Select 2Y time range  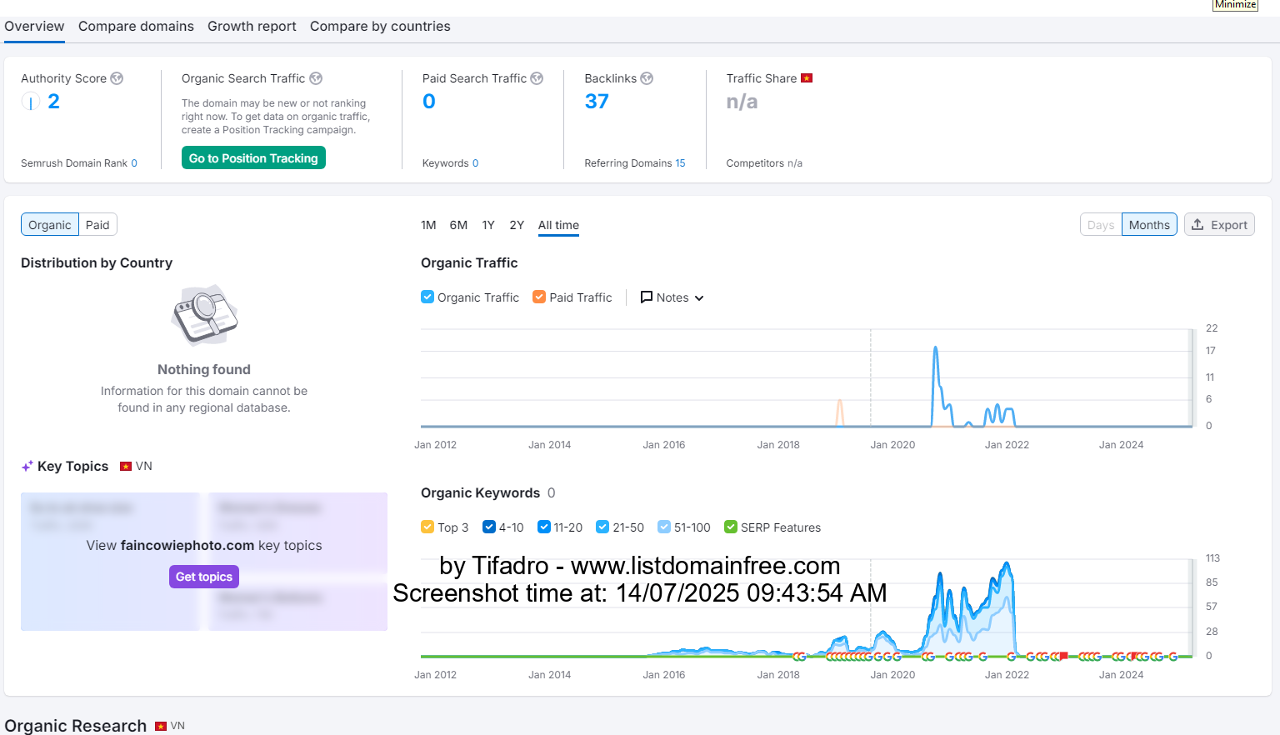(517, 225)
